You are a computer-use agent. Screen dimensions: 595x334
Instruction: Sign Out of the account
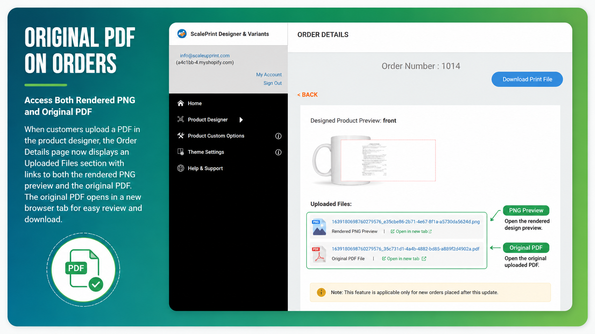[x=273, y=83]
